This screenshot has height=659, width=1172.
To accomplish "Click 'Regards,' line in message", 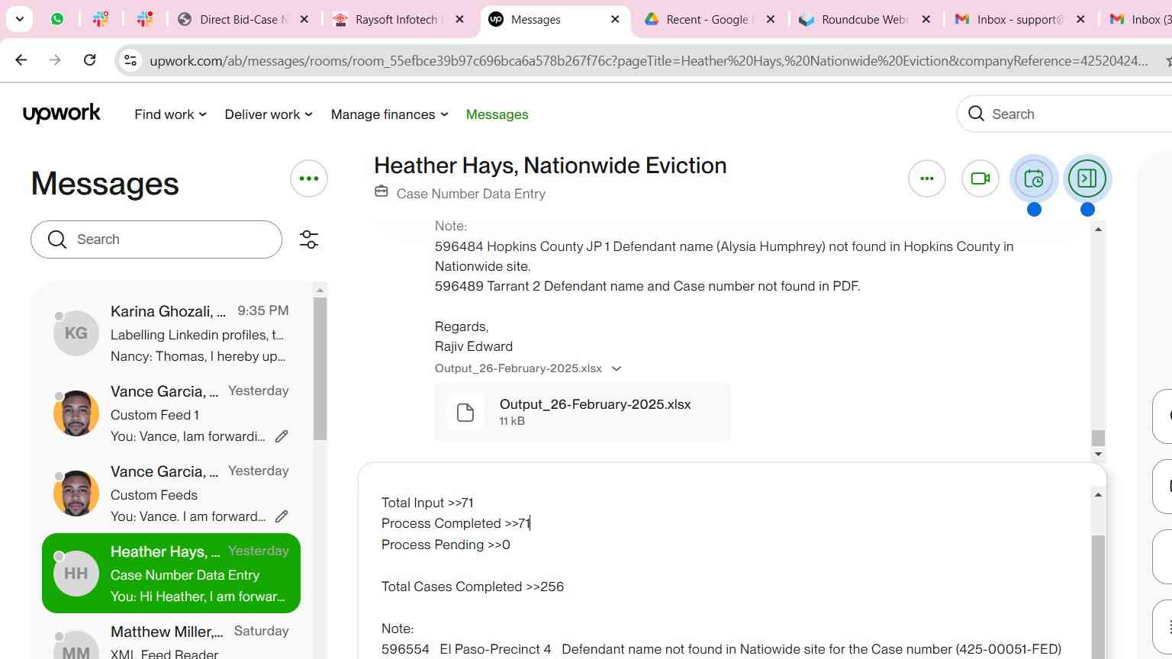I will pos(462,326).
